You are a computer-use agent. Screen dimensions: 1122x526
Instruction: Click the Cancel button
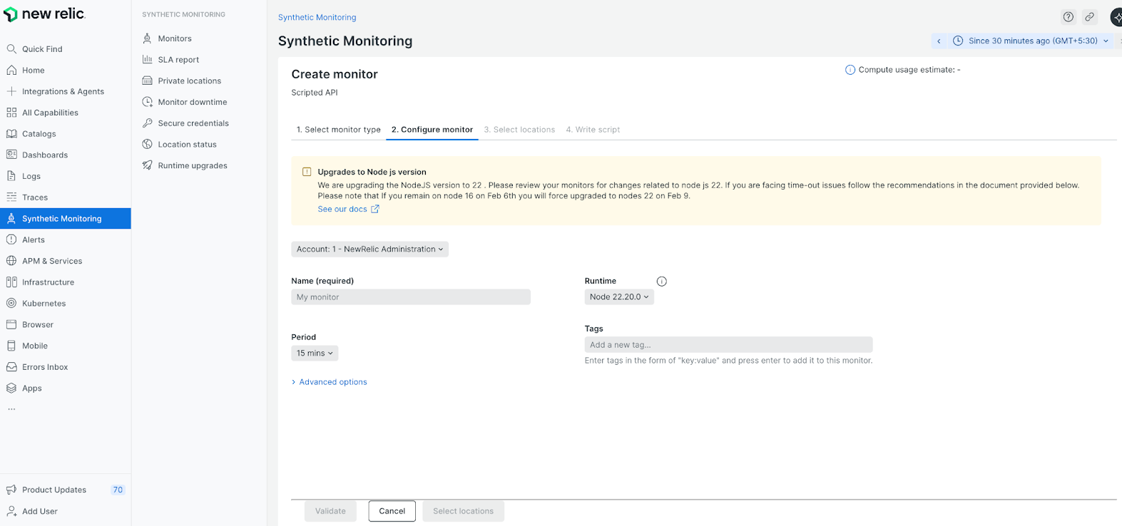[x=392, y=511]
